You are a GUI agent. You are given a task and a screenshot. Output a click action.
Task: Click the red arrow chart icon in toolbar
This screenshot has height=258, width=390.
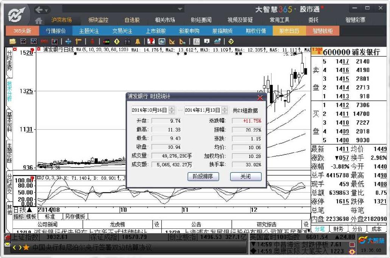point(151,42)
